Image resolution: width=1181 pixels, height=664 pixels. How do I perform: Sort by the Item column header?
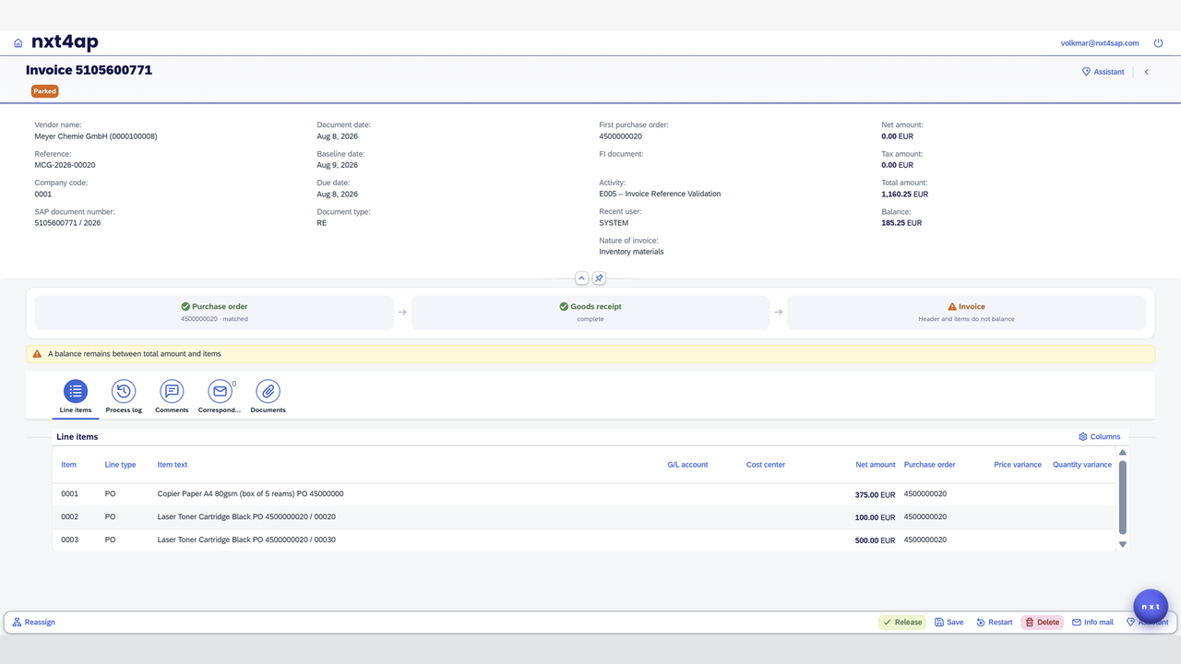pos(69,465)
